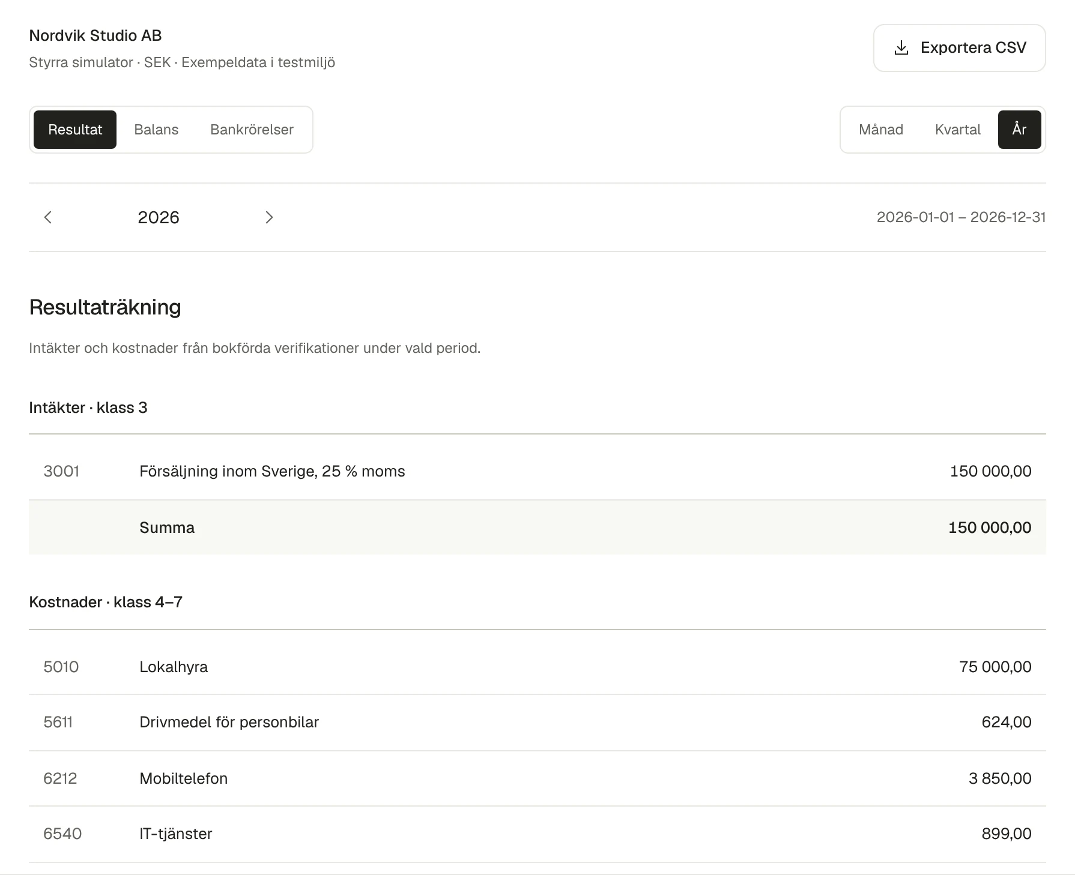Click the amount 624,00
The image size is (1075, 875).
pyautogui.click(x=1007, y=722)
